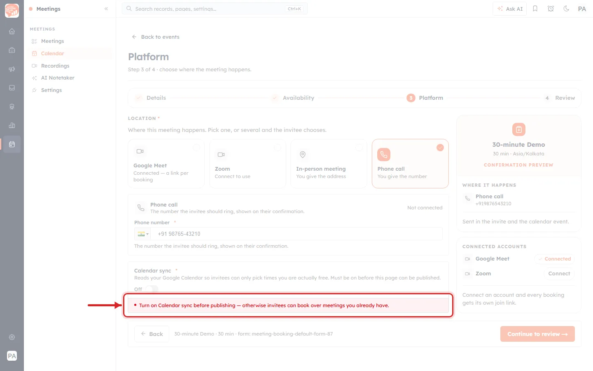Click the calendar icon in the left rail
The height and width of the screenshot is (371, 593).
coord(12,144)
